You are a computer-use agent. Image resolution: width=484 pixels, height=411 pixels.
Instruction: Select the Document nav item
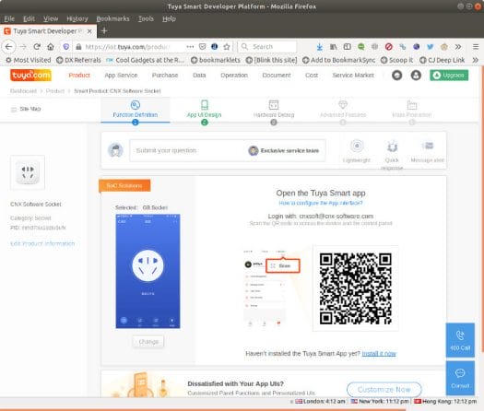point(277,76)
